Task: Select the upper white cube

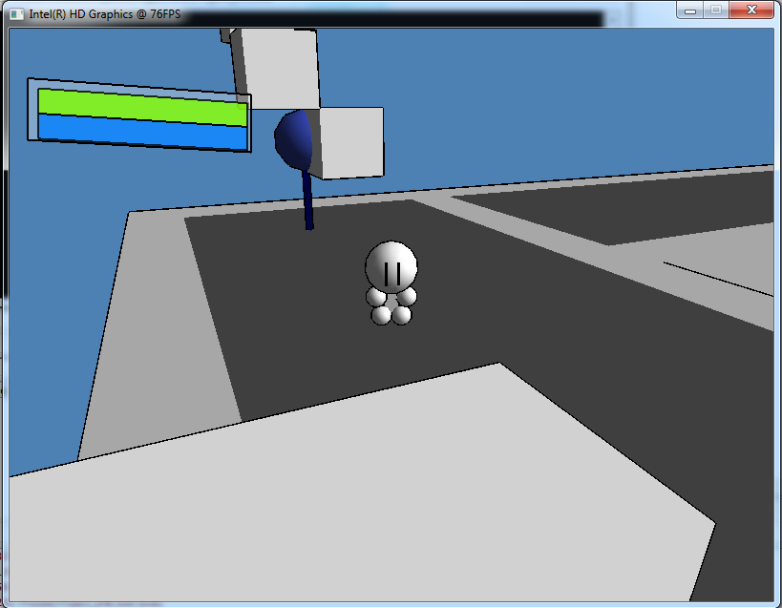Action: click(x=277, y=65)
